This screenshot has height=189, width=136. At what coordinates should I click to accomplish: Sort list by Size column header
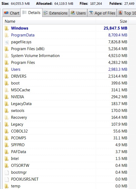(x=112, y=21)
